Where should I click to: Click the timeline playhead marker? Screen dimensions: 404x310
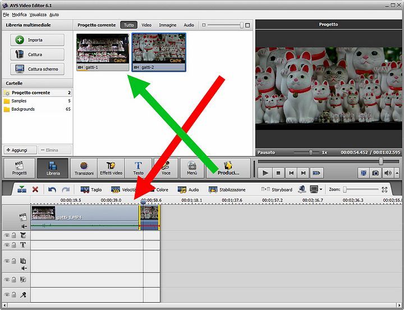click(x=143, y=202)
